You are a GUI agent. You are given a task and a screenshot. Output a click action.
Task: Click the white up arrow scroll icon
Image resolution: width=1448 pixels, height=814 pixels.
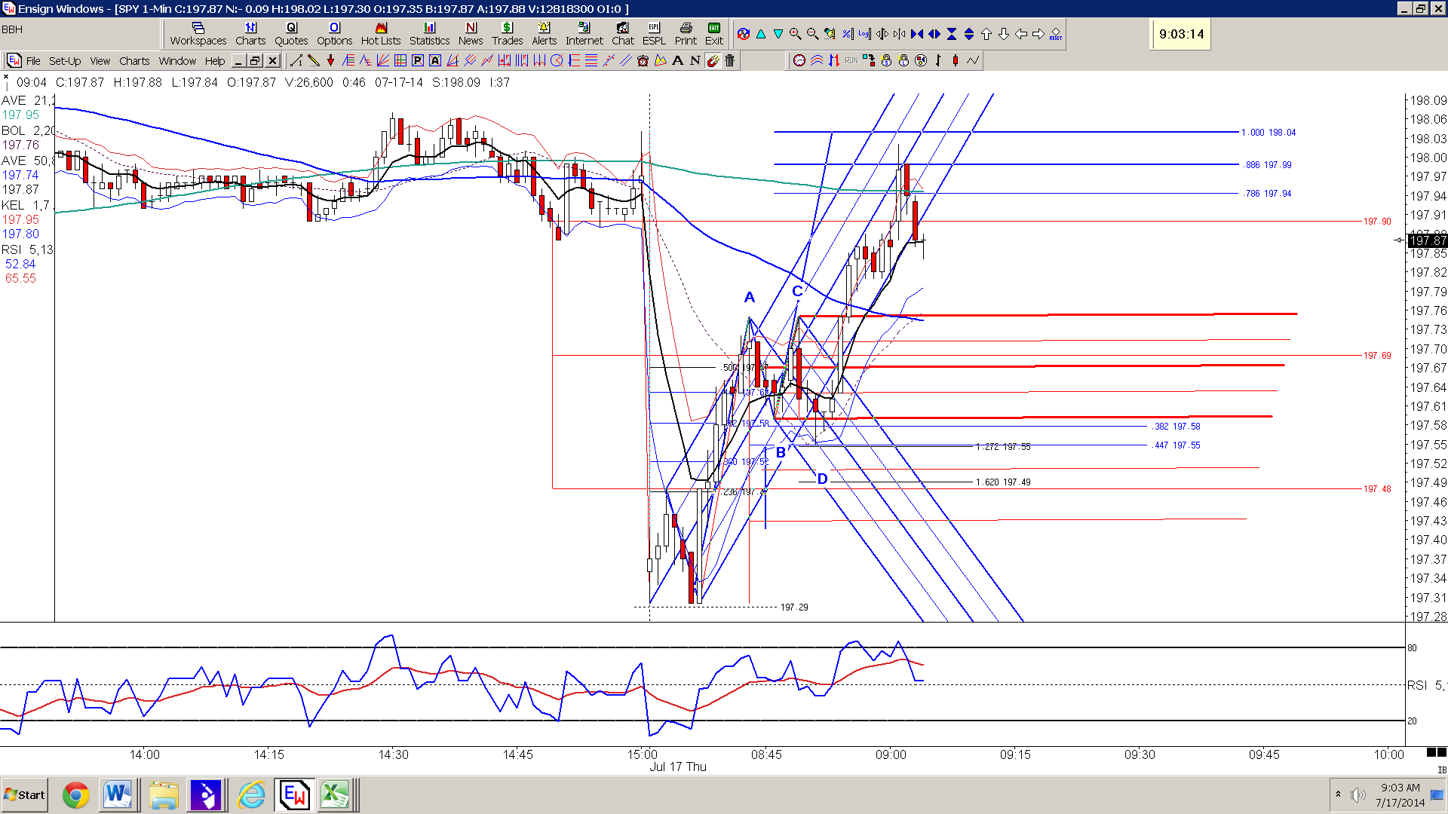coord(986,34)
